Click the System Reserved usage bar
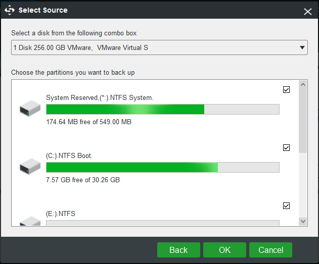Image resolution: width=319 pixels, height=264 pixels. [163, 109]
